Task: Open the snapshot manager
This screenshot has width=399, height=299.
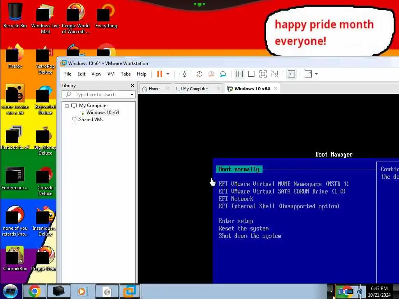Action: coord(223,74)
